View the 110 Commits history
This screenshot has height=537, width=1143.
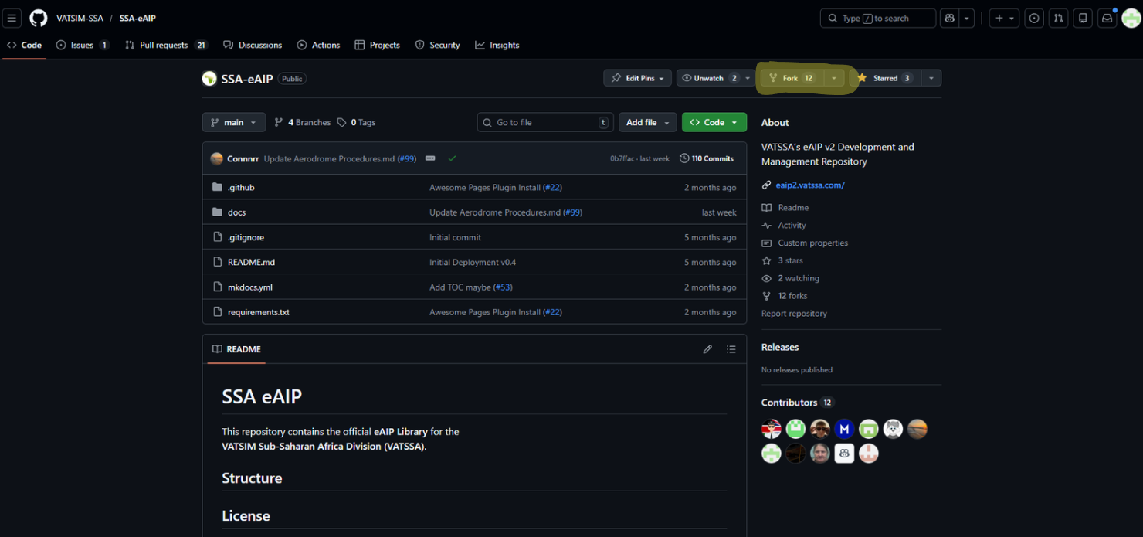pyautogui.click(x=707, y=158)
